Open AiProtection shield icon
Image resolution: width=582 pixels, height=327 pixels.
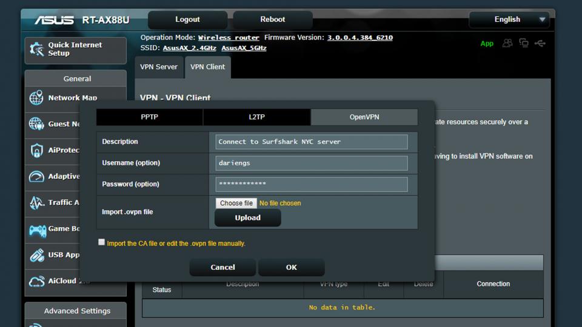(36, 150)
